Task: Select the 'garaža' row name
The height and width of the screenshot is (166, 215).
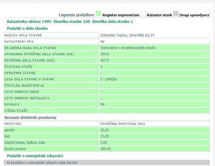Action: (x=9, y=130)
